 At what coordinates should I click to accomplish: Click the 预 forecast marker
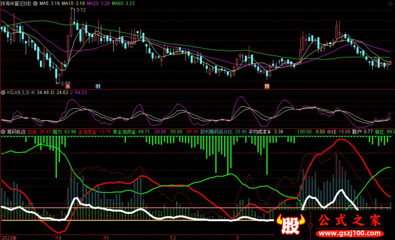[x=267, y=86]
